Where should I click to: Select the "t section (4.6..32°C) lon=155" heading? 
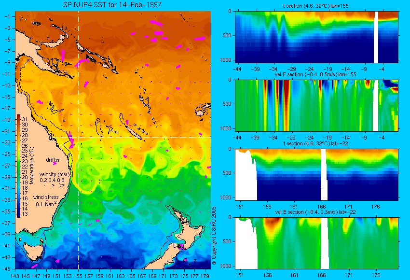tap(316, 6)
